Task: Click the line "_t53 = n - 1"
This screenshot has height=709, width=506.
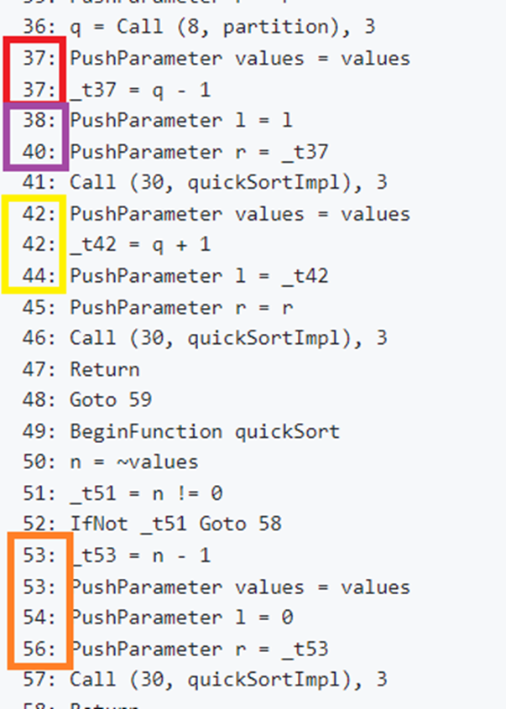Action: pyautogui.click(x=139, y=555)
